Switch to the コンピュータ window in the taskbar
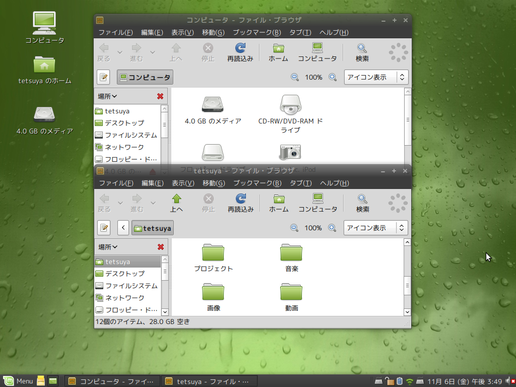 [112, 381]
